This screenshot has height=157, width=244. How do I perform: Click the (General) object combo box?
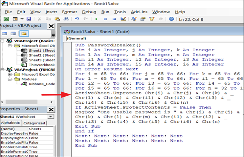coord(155,38)
